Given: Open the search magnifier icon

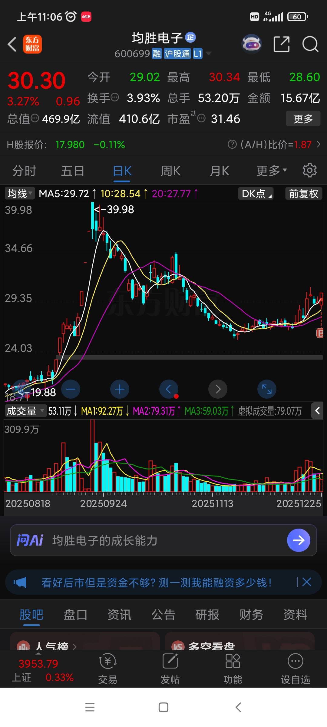Looking at the screenshot, I should click(x=310, y=44).
